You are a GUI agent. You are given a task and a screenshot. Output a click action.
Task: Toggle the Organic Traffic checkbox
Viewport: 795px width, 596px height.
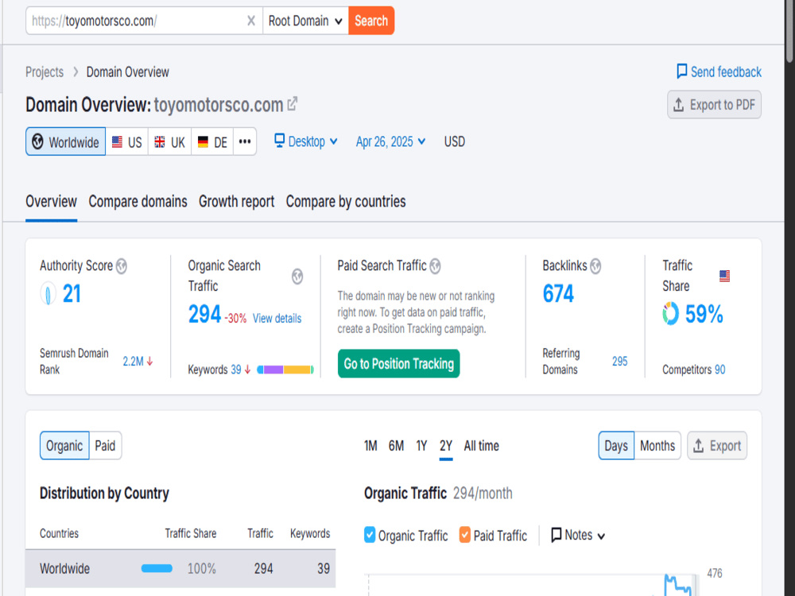point(370,535)
